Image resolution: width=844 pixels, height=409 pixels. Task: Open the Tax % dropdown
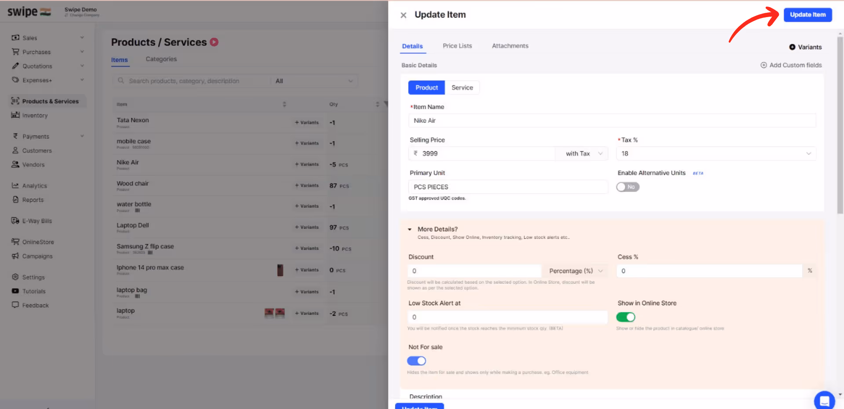coord(716,153)
